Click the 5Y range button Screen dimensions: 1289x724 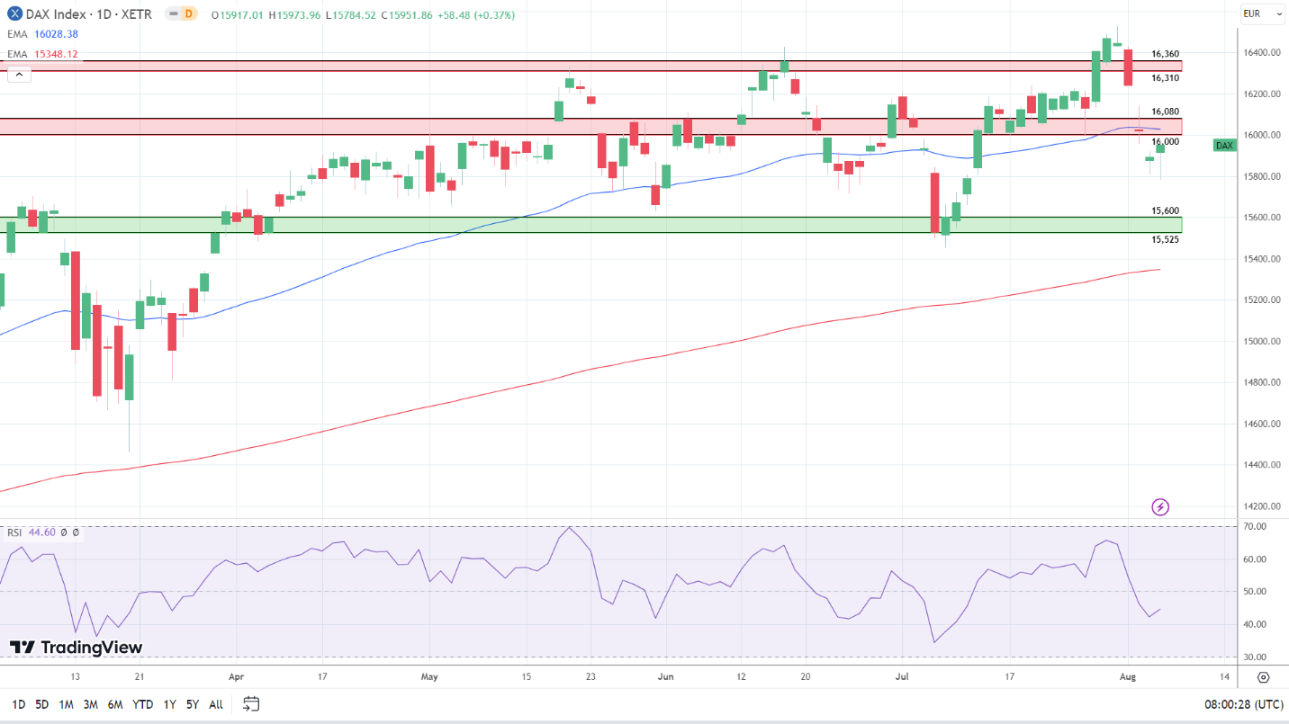(x=191, y=704)
